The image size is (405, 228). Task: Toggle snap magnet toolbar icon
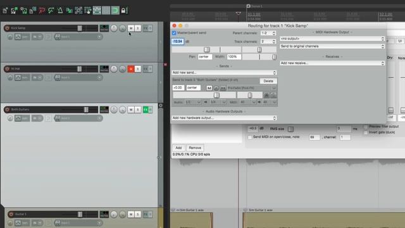point(115,11)
